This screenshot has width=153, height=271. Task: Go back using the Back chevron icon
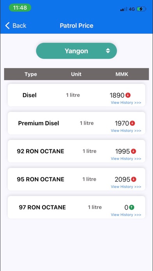point(7,26)
